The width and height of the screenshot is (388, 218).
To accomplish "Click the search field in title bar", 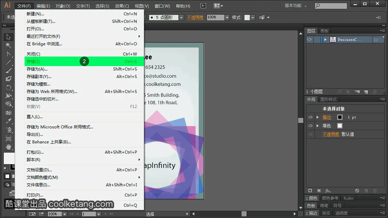I will (x=331, y=6).
